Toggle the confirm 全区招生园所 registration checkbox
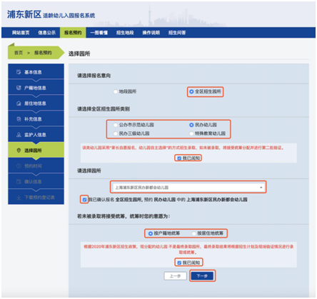This screenshot has height=299, width=317. [84, 200]
